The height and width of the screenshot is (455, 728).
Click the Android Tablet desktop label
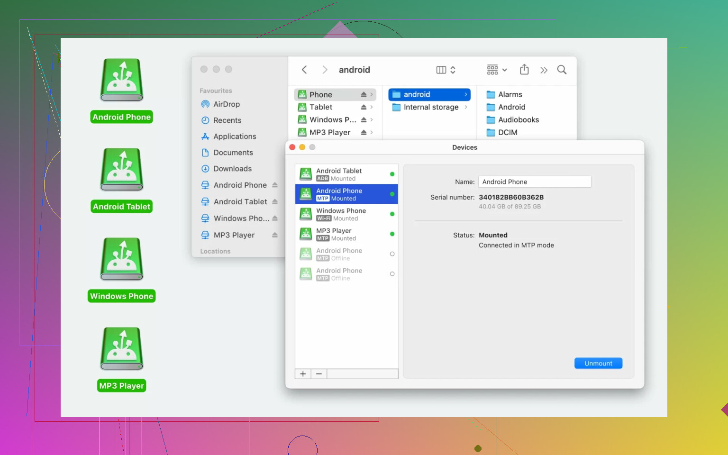pyautogui.click(x=122, y=207)
